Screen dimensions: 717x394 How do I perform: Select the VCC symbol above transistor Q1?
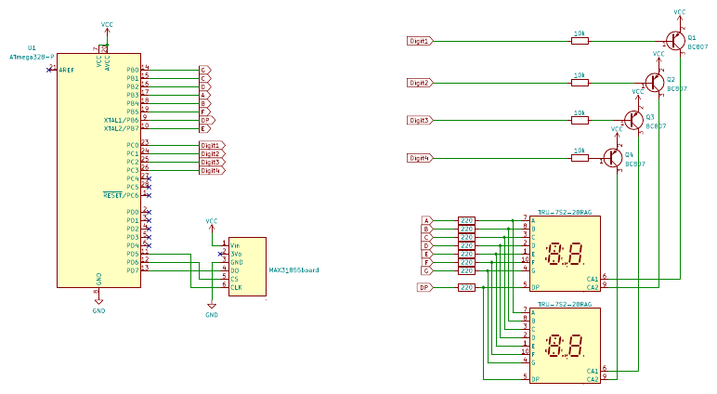pos(680,14)
